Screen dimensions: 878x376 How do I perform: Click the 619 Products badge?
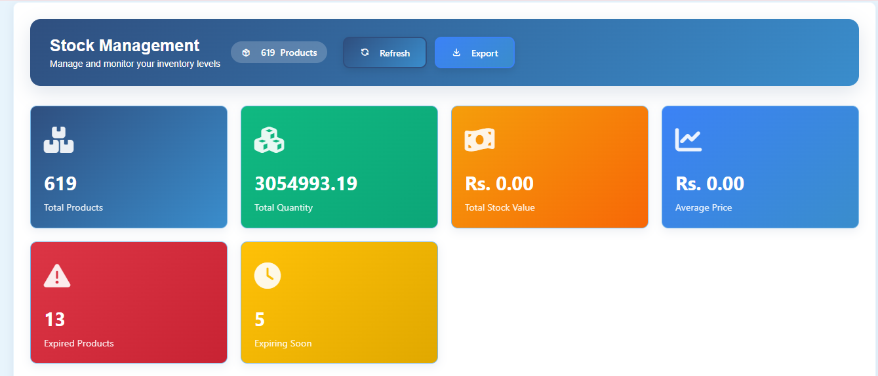click(x=279, y=52)
